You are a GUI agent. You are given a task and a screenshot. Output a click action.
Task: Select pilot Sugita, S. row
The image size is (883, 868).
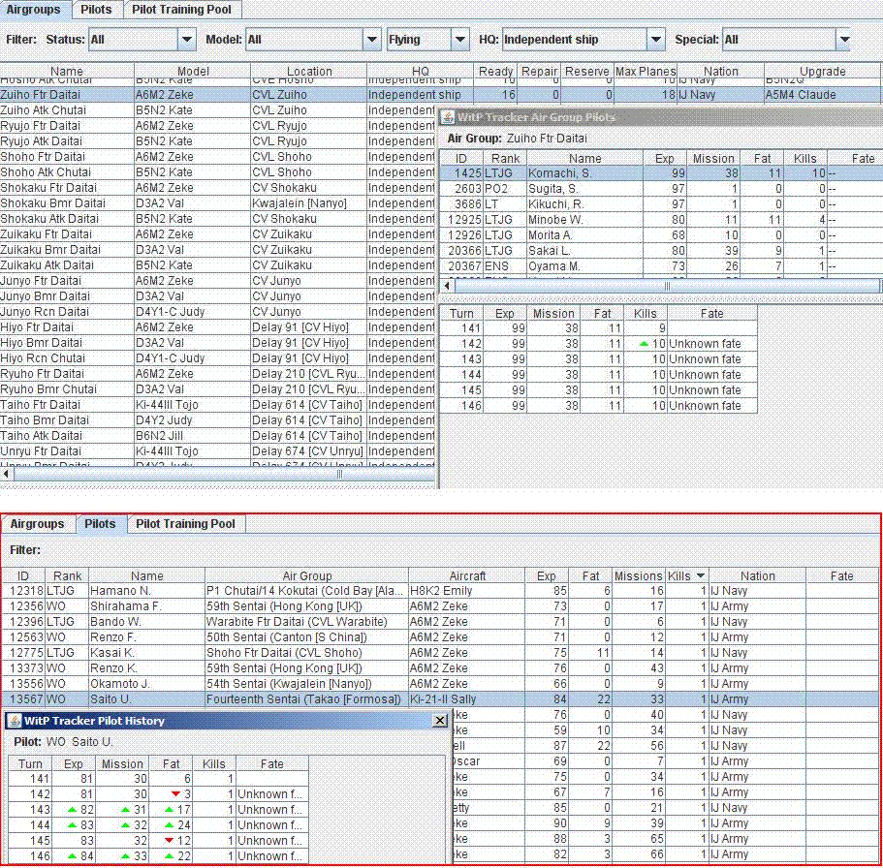[661, 189]
